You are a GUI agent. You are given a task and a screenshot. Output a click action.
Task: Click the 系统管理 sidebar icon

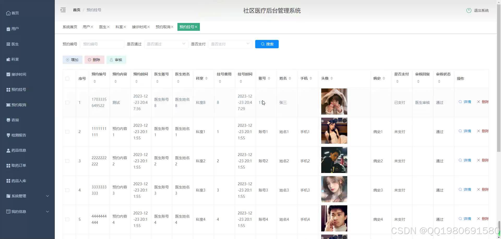8,196
